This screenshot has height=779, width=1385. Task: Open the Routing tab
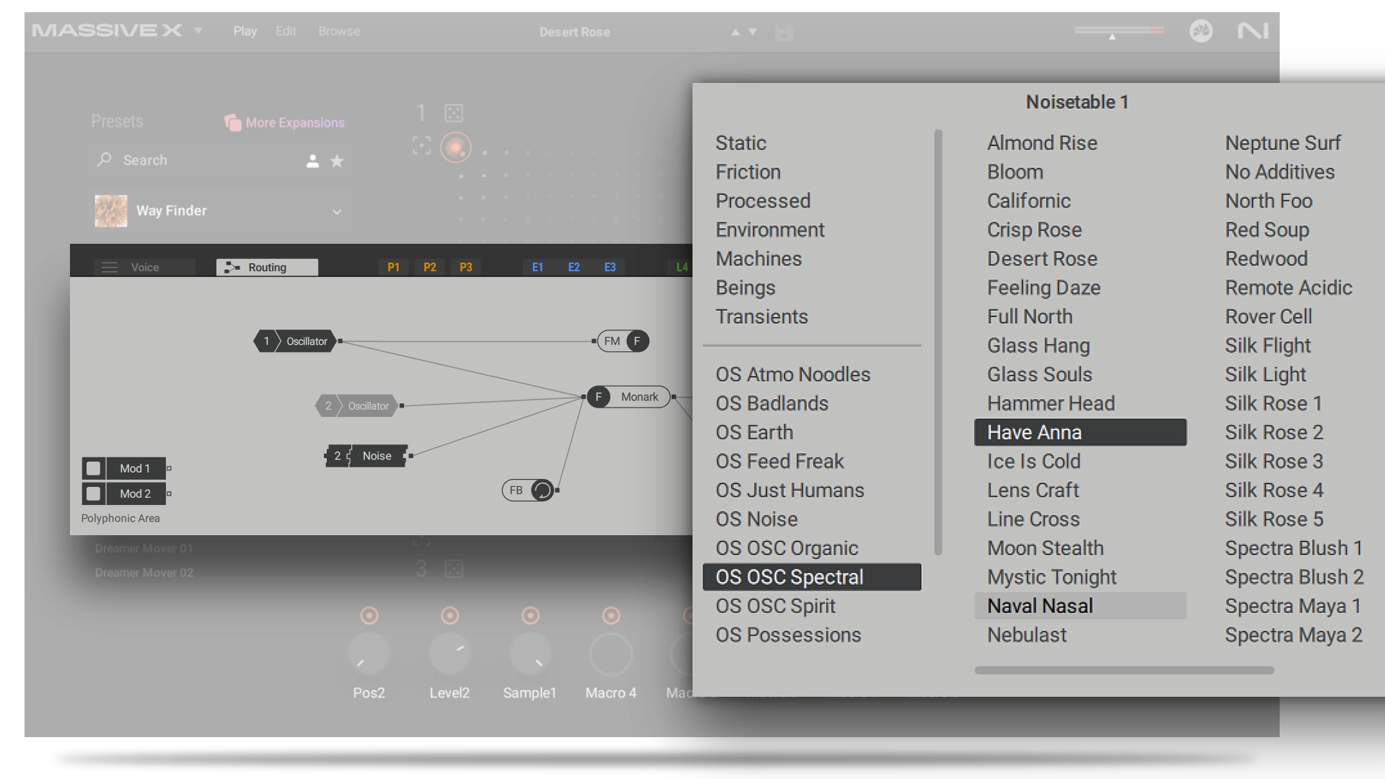click(x=267, y=267)
